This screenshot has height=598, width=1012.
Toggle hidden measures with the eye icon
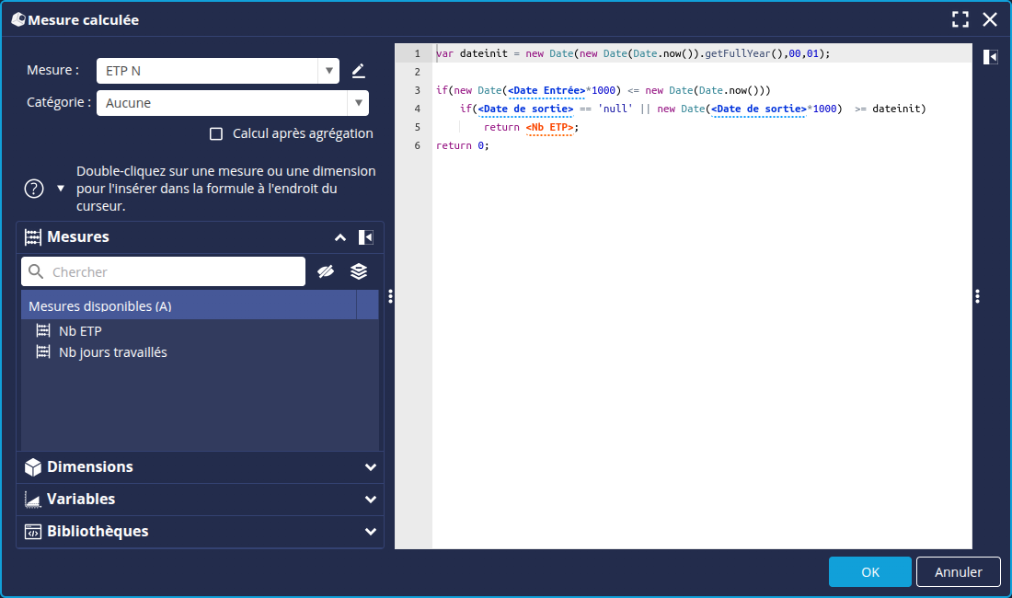[x=325, y=271]
